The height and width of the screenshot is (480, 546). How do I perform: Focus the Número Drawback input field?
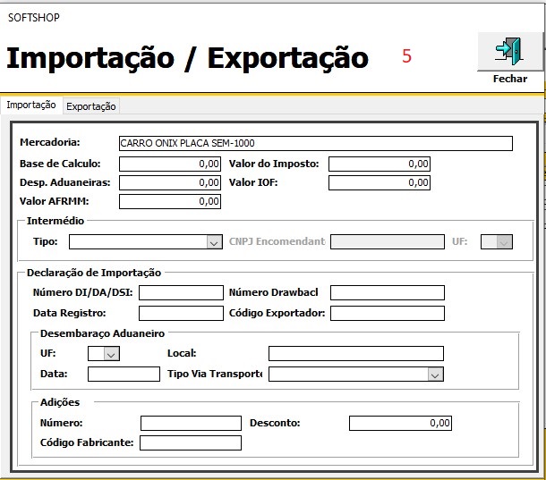pos(387,292)
